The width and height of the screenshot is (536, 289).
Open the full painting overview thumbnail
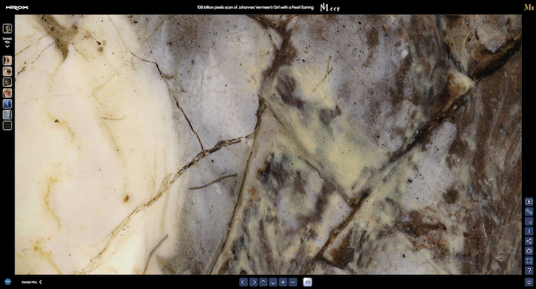[7, 28]
